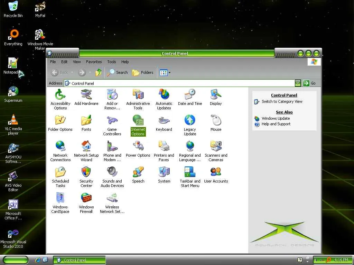Click the Search toolbar button
The height and width of the screenshot is (265, 354).
pos(118,72)
